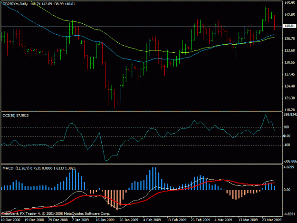Click the 130.55 price axis label
Viewport: 297px width, 223px height.
pyautogui.click(x=289, y=62)
